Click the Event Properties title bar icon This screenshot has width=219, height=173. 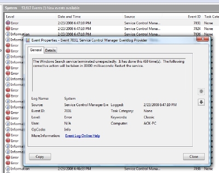click(28, 40)
